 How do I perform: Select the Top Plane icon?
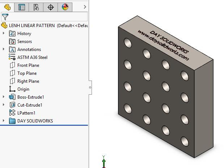tap(12, 73)
